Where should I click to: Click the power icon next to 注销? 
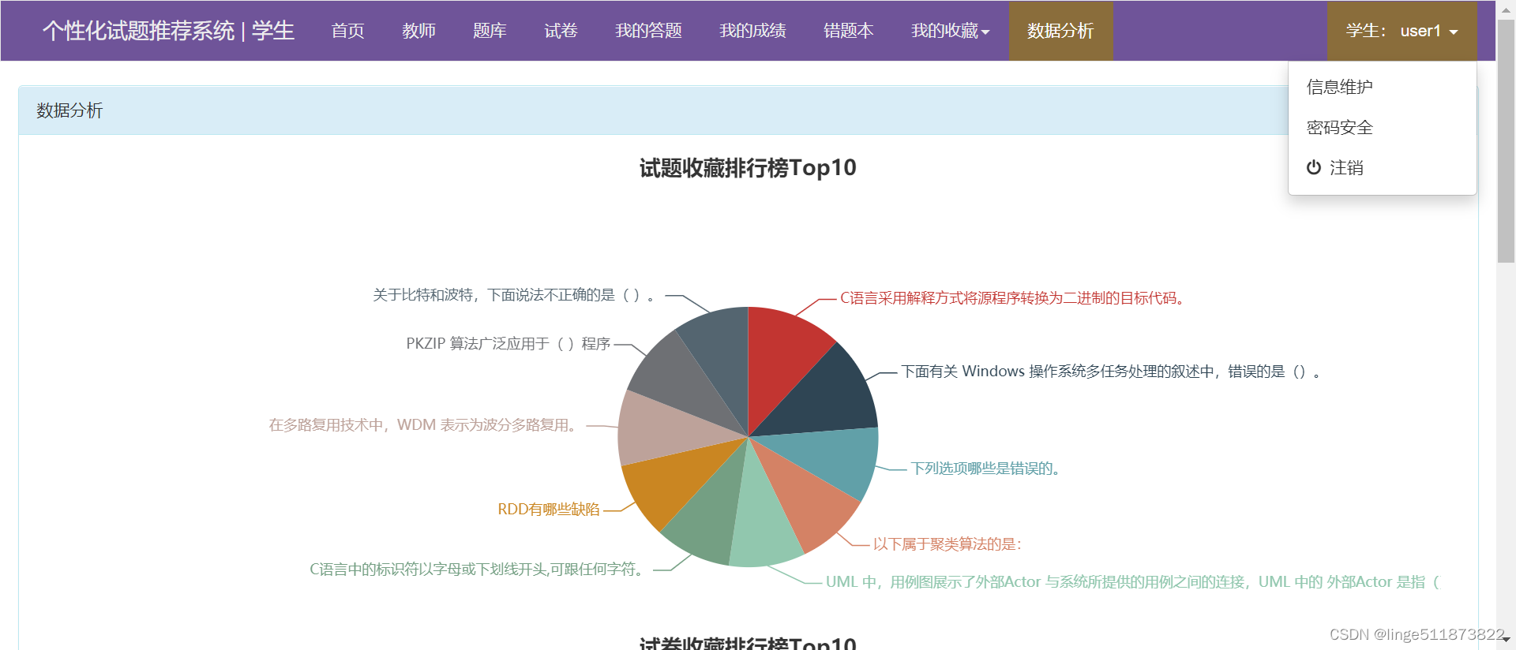coord(1314,167)
